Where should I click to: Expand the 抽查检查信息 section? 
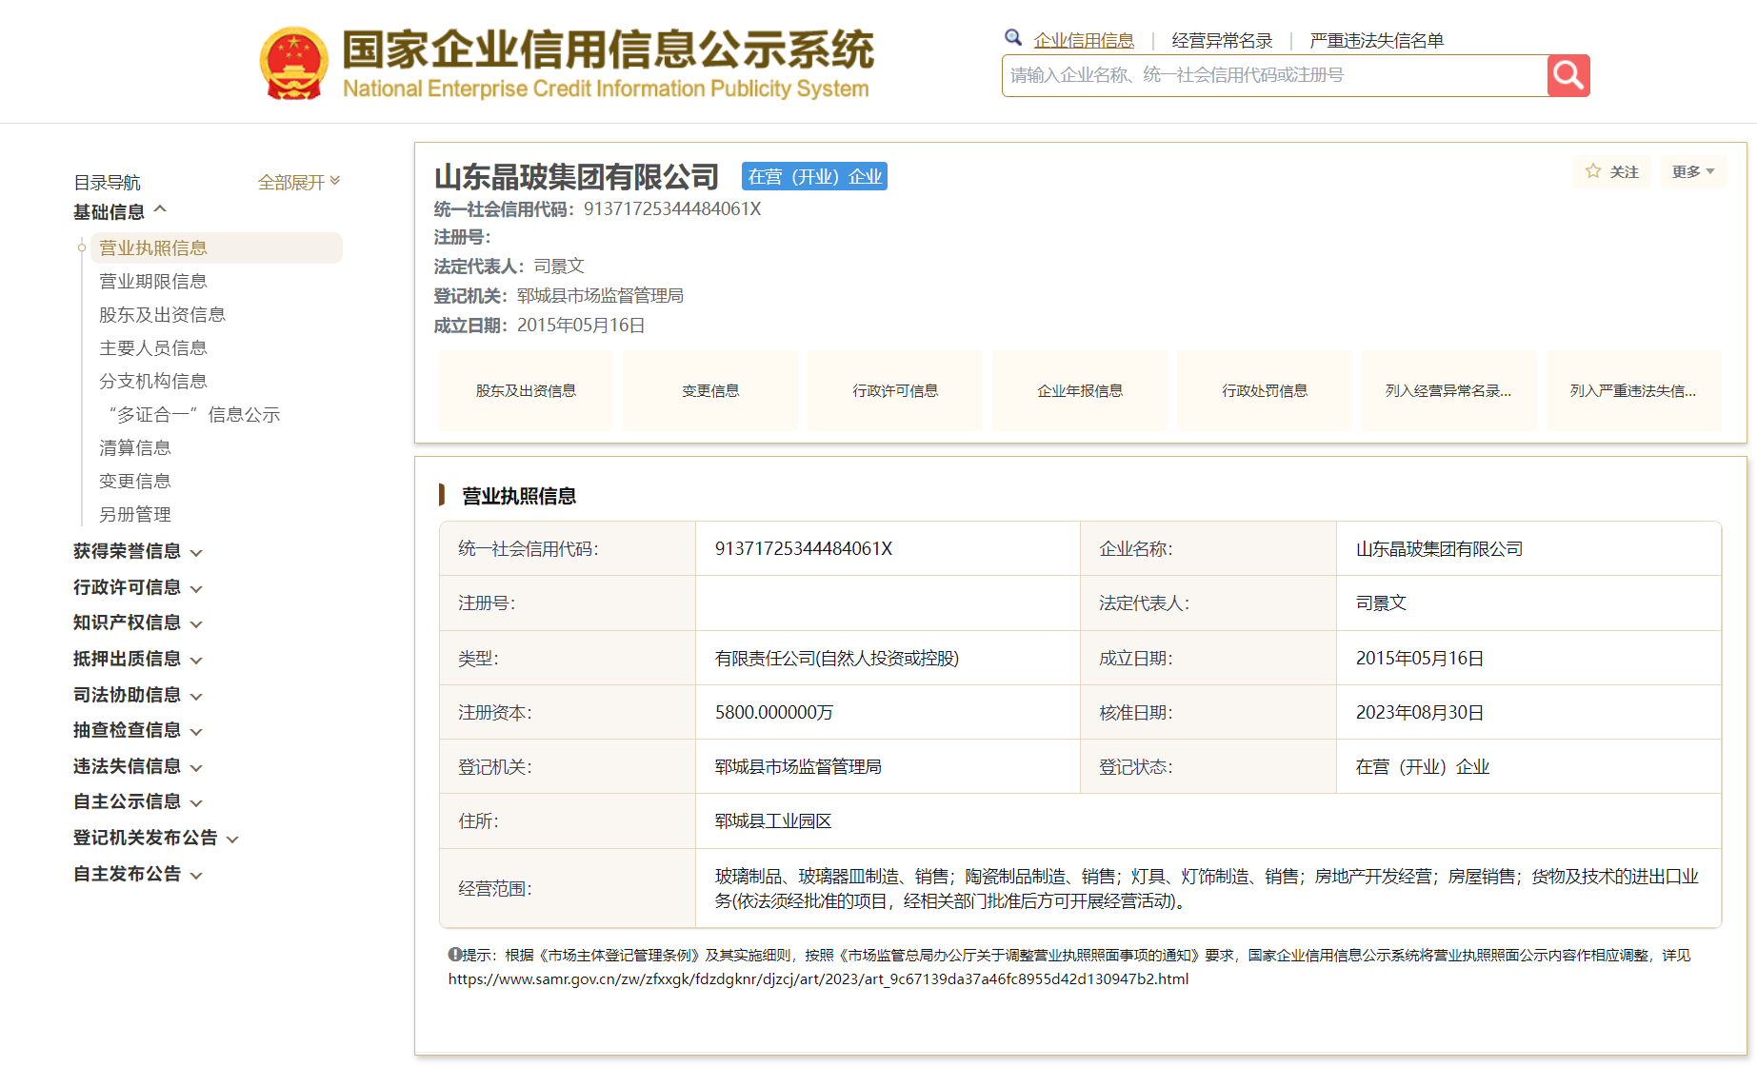(x=138, y=730)
